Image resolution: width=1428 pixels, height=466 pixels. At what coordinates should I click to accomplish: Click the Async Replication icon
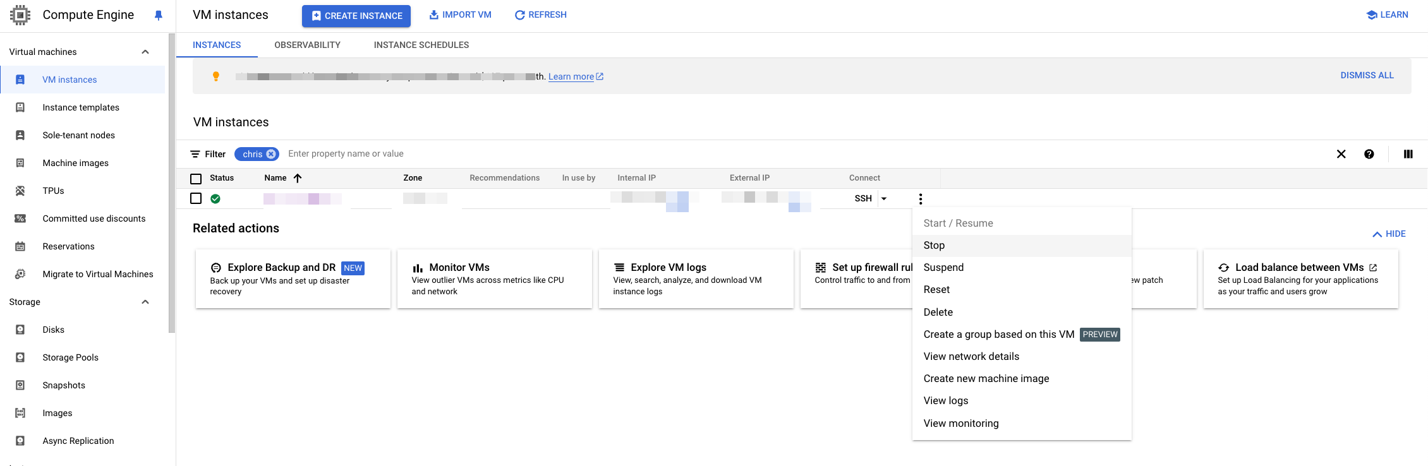click(x=20, y=441)
